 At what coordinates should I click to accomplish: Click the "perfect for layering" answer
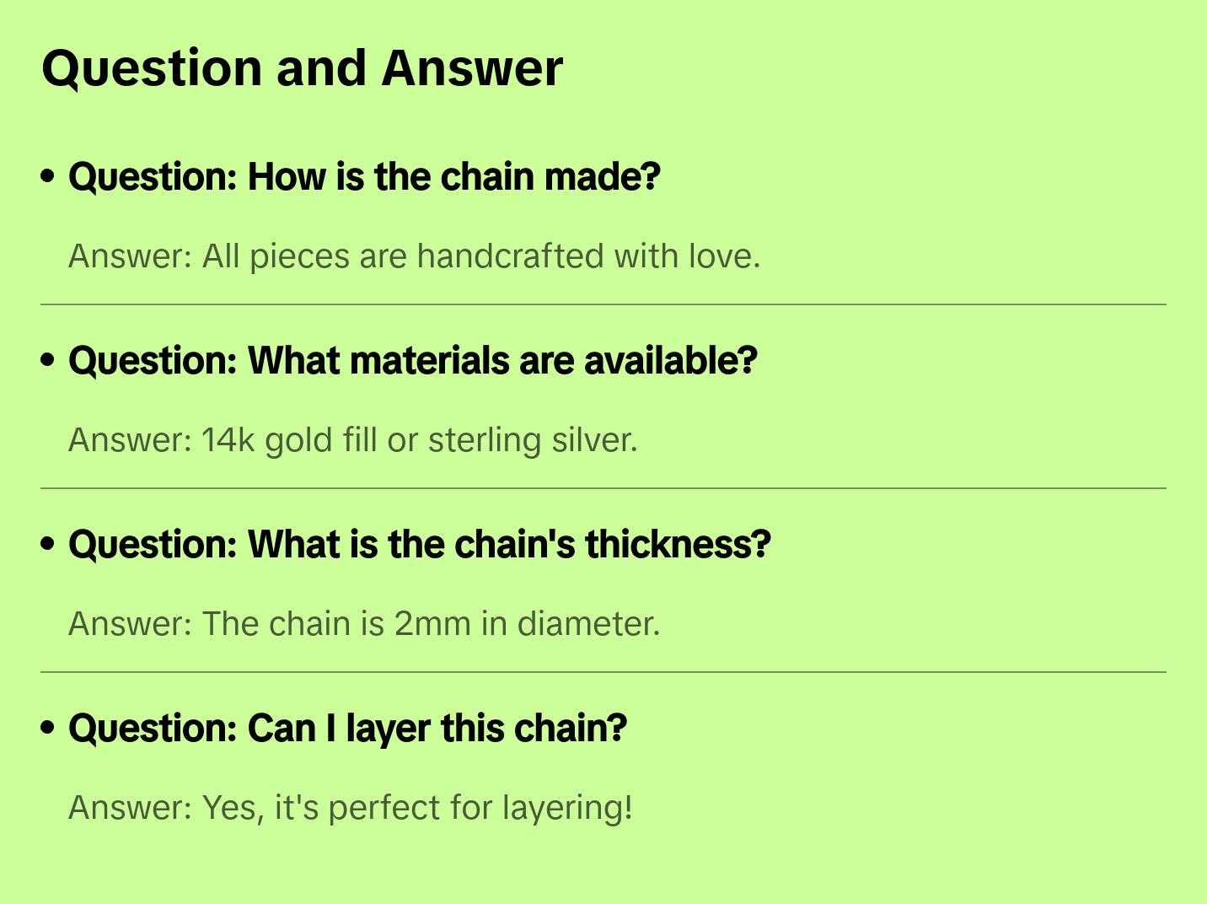click(350, 808)
